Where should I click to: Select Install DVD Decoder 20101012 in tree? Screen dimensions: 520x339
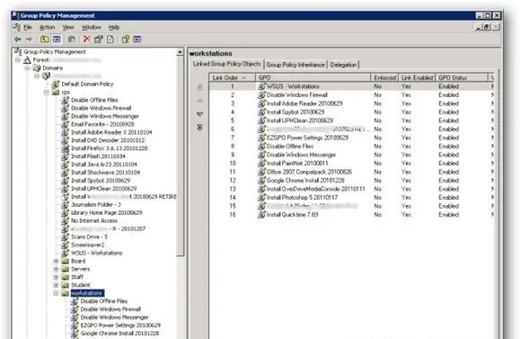(108, 140)
